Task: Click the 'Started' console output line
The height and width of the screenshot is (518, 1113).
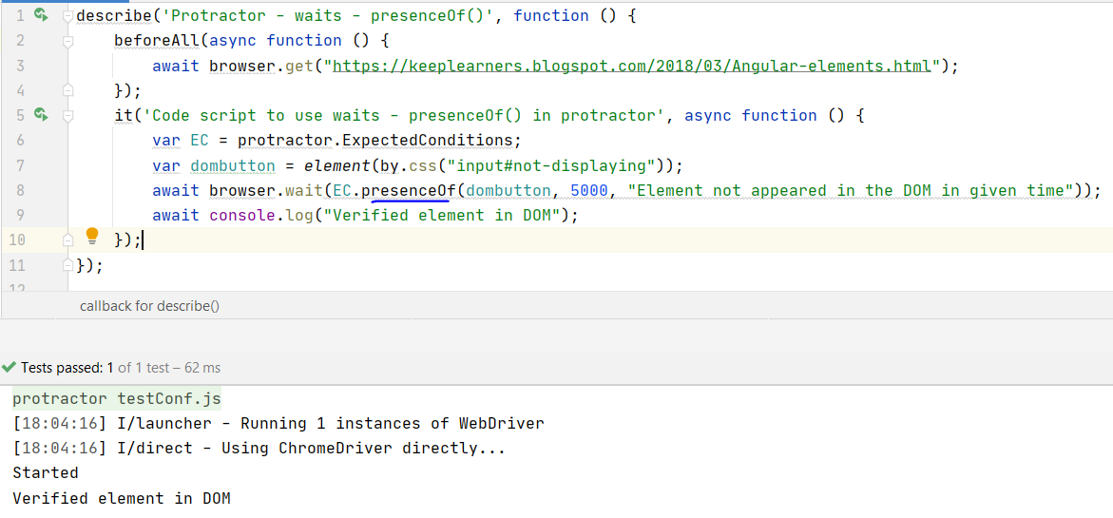Action: pyautogui.click(x=46, y=472)
